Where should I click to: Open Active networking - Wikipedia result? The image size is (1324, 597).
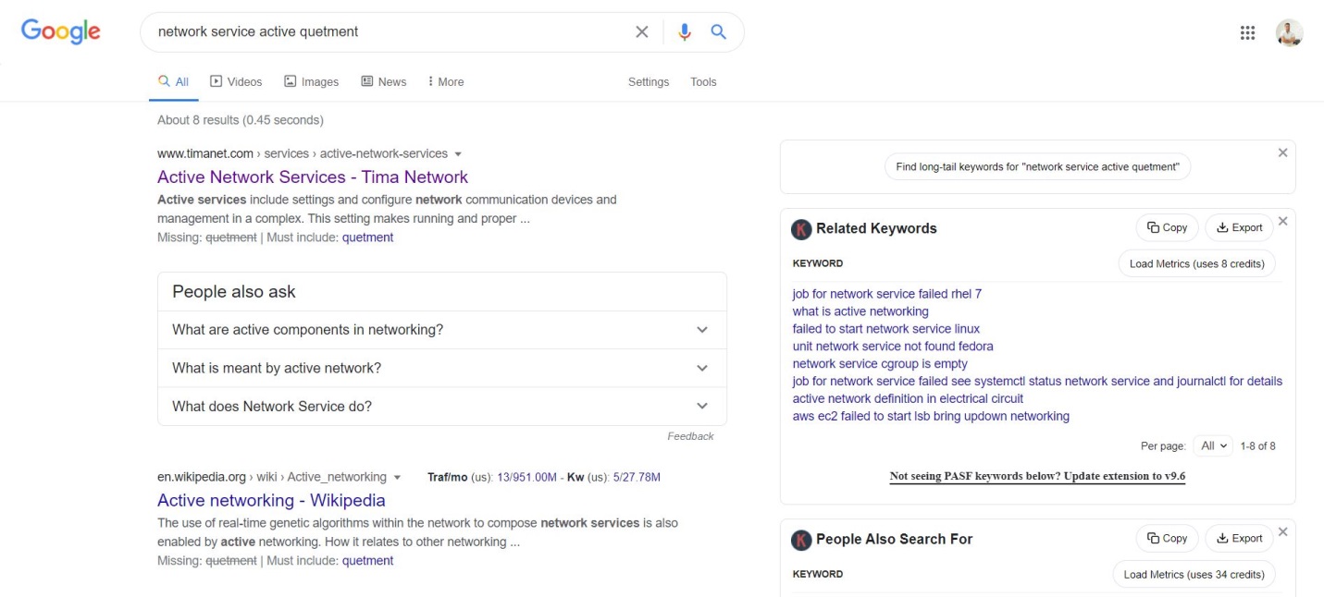click(x=271, y=501)
